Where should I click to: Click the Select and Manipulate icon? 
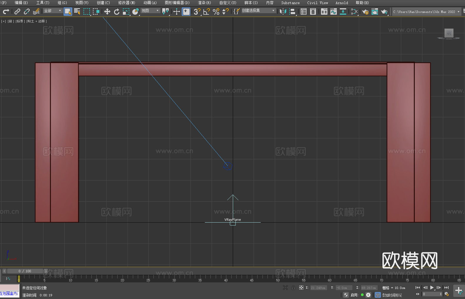(x=177, y=11)
